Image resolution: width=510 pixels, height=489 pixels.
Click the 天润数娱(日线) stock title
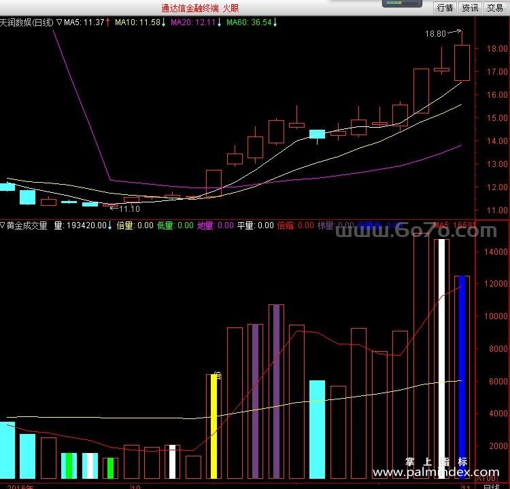27,22
